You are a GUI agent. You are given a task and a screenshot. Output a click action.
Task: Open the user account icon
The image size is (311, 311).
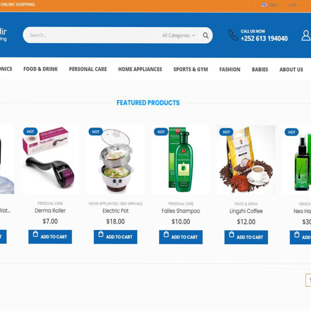coord(306,35)
